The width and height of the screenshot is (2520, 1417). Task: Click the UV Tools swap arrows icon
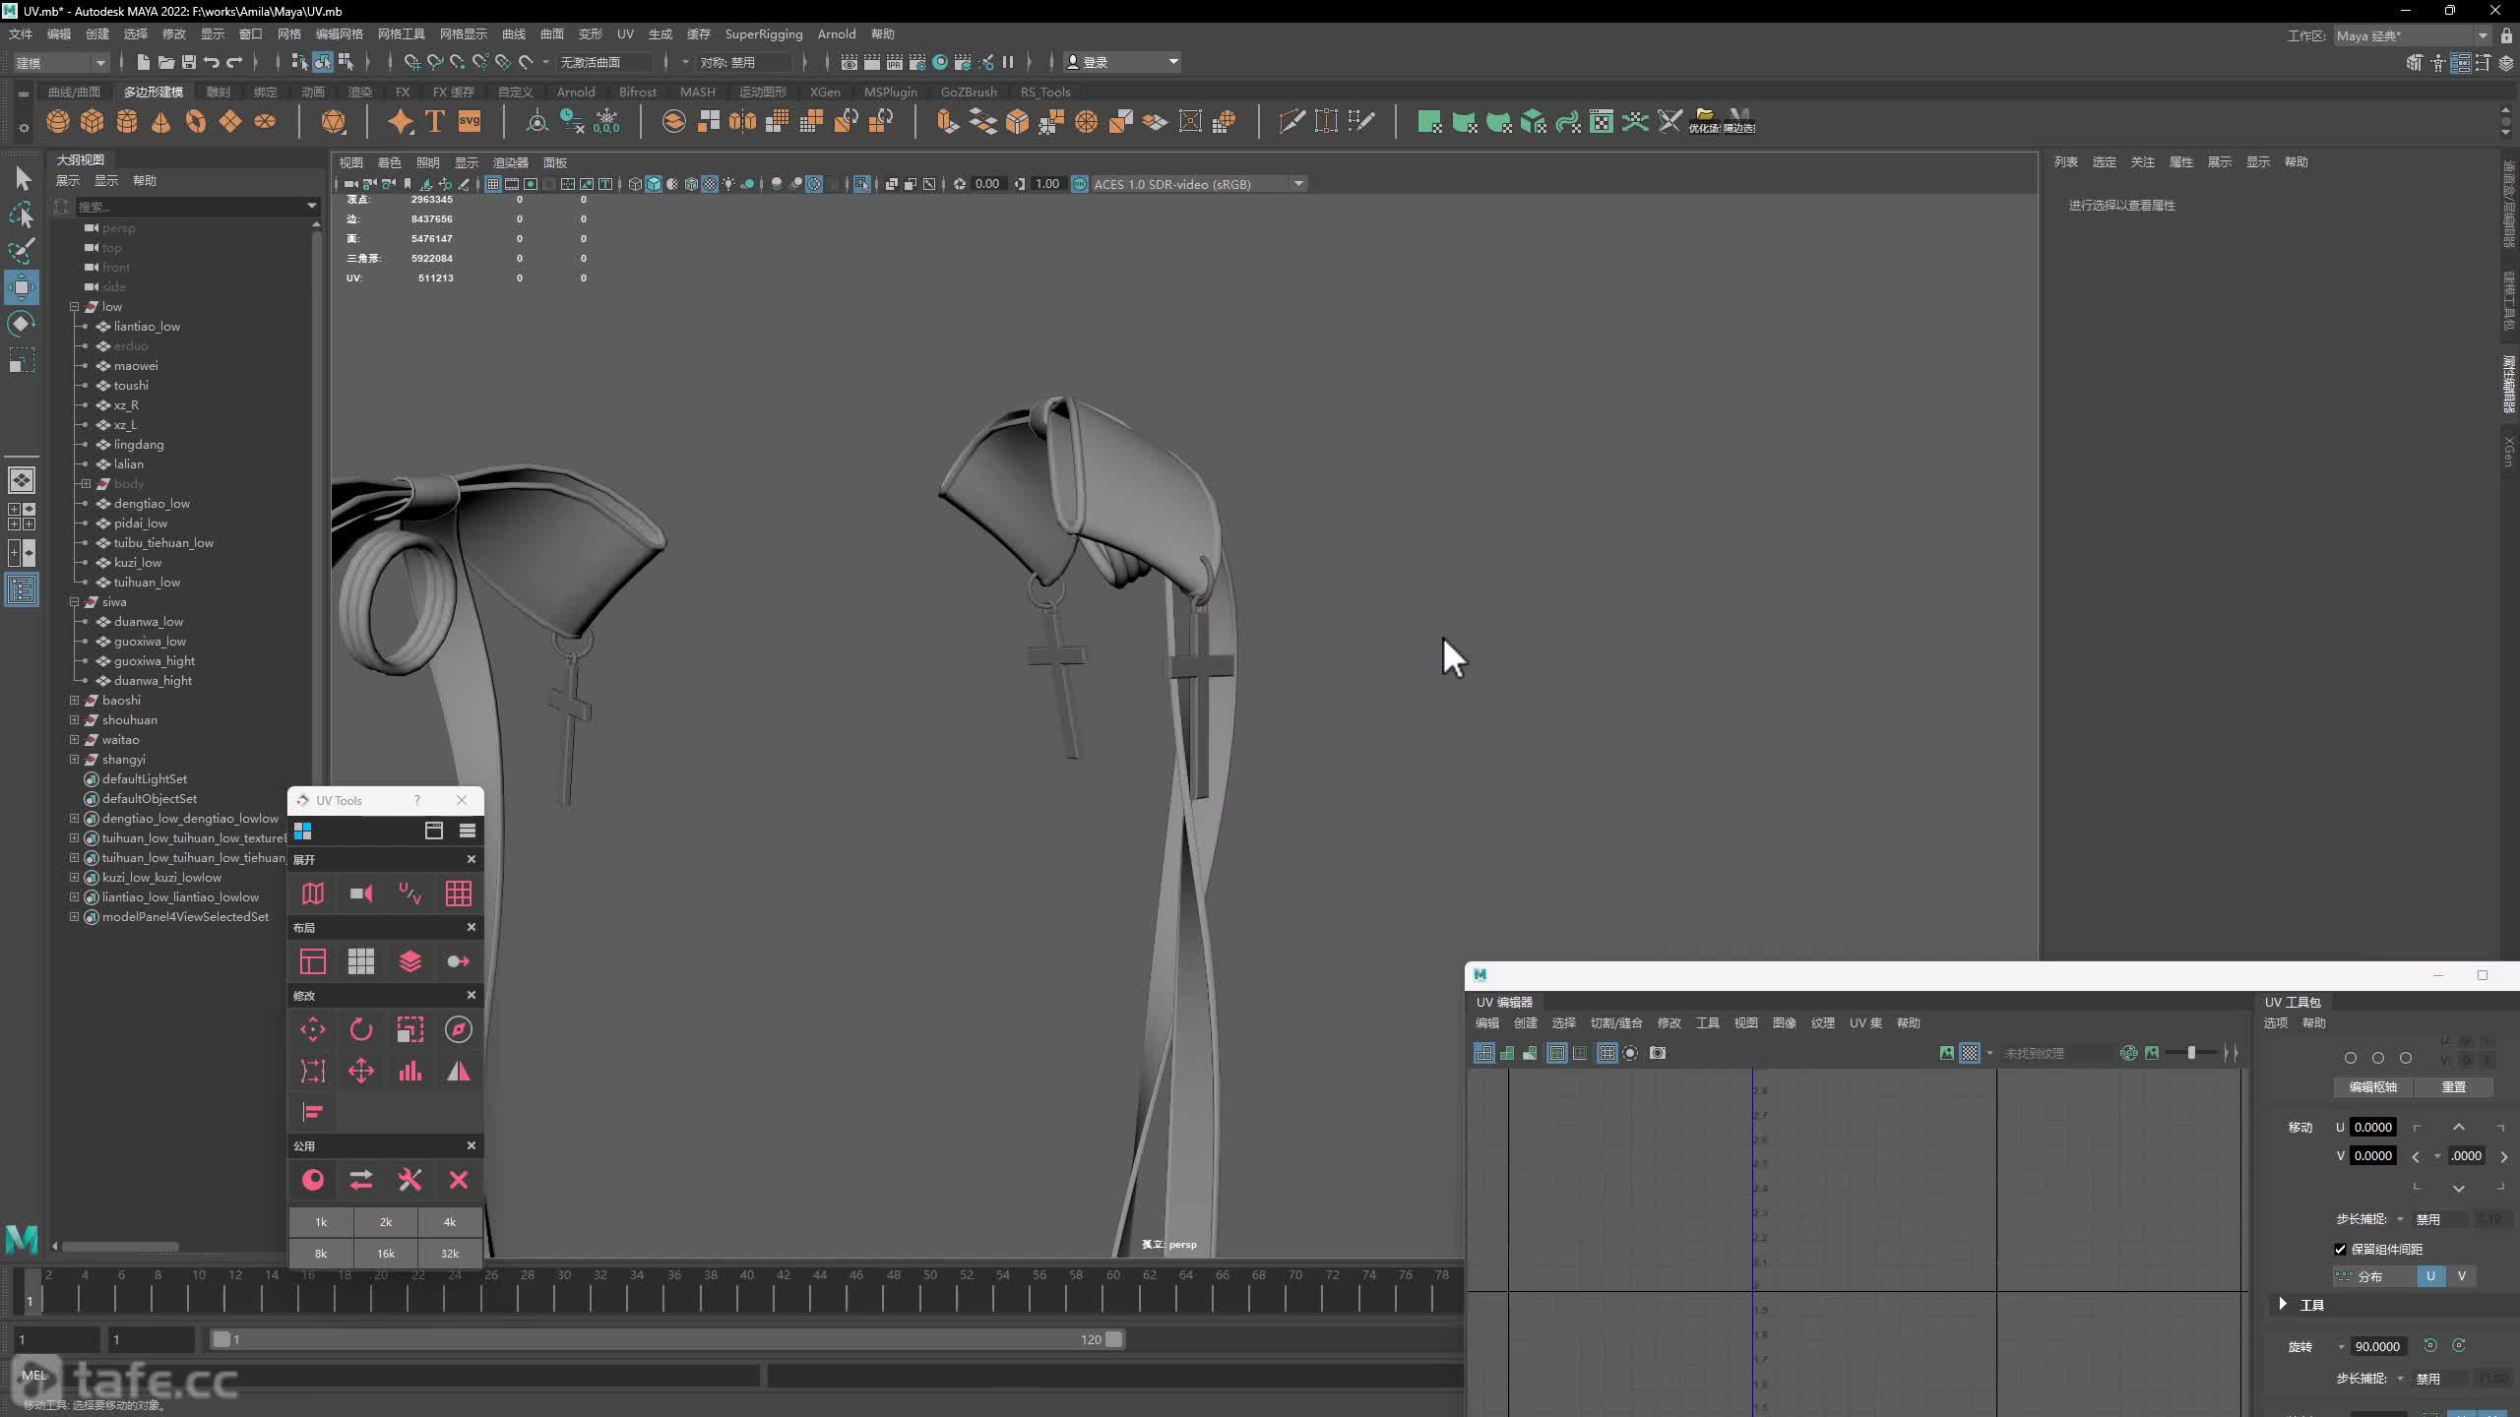click(361, 1180)
